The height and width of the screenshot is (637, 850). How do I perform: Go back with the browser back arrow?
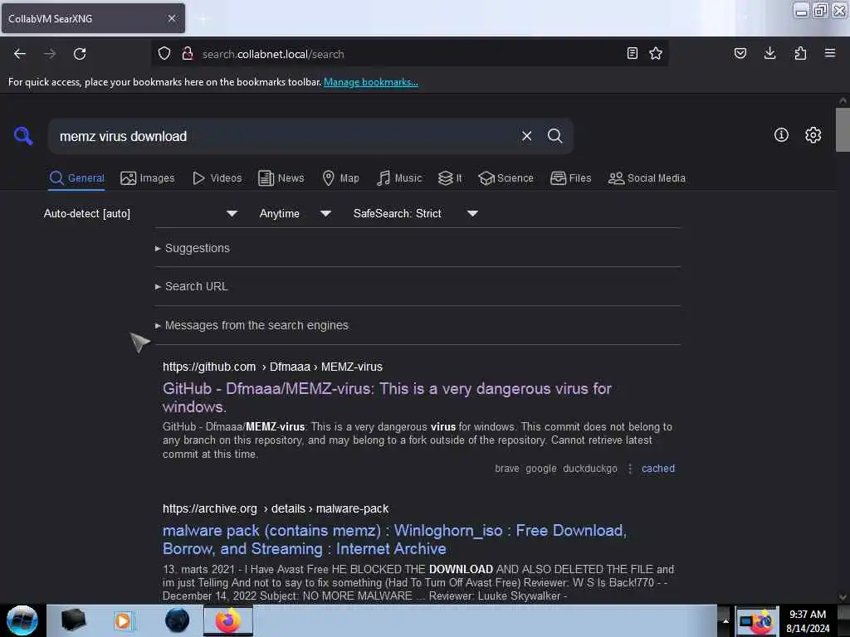click(20, 54)
